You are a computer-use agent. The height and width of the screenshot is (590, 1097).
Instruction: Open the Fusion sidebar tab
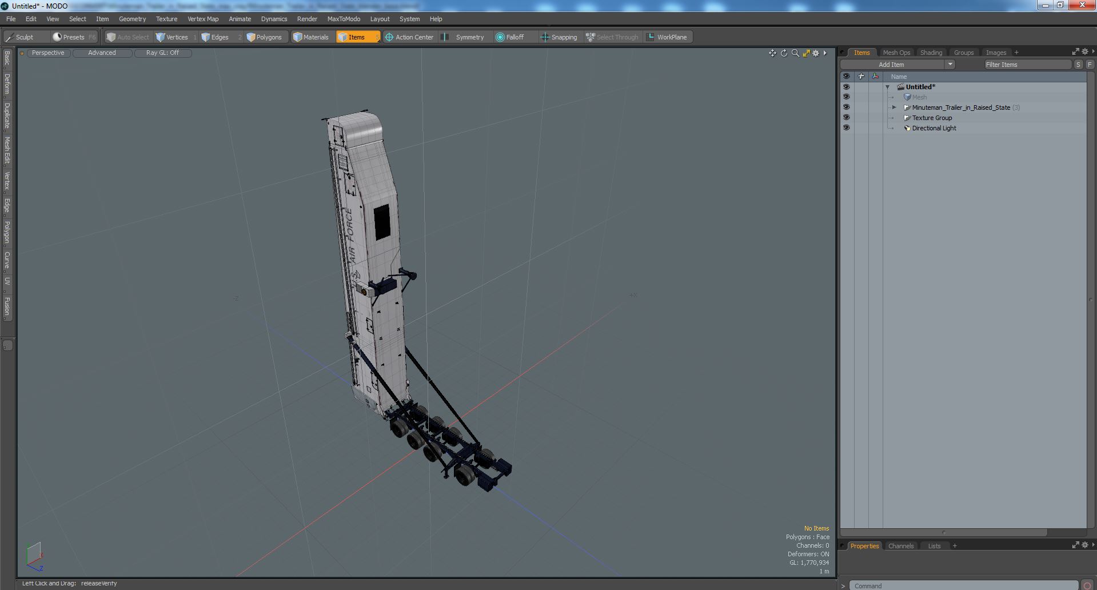pos(7,306)
